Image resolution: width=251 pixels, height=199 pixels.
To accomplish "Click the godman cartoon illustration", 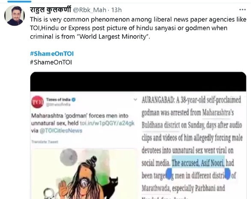I will point(84,174).
